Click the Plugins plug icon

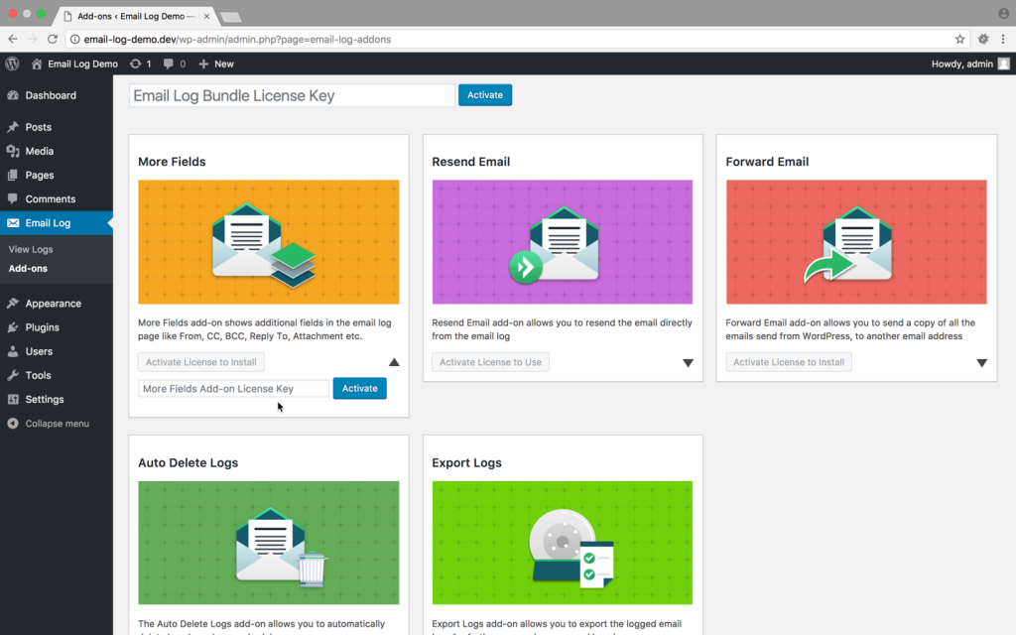point(13,327)
